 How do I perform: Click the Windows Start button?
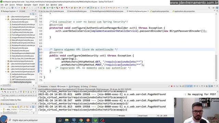(x=4, y=119)
